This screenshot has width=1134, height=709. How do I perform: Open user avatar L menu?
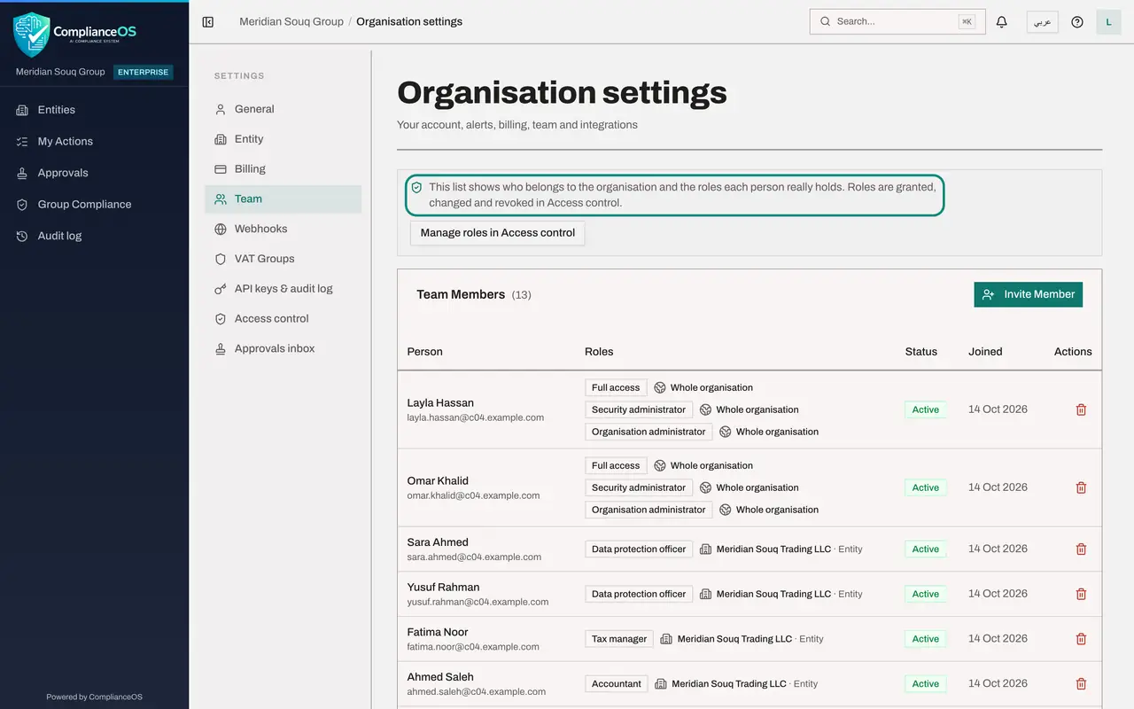click(x=1108, y=22)
